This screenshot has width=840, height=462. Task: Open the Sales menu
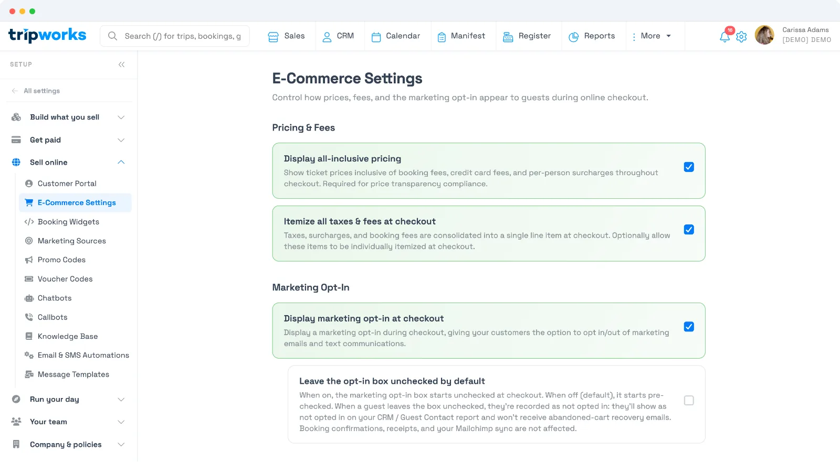point(287,36)
